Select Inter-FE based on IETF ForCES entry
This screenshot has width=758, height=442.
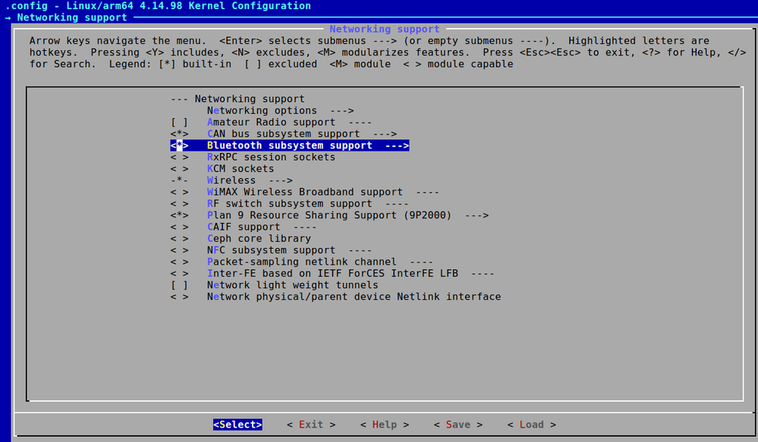(332, 273)
